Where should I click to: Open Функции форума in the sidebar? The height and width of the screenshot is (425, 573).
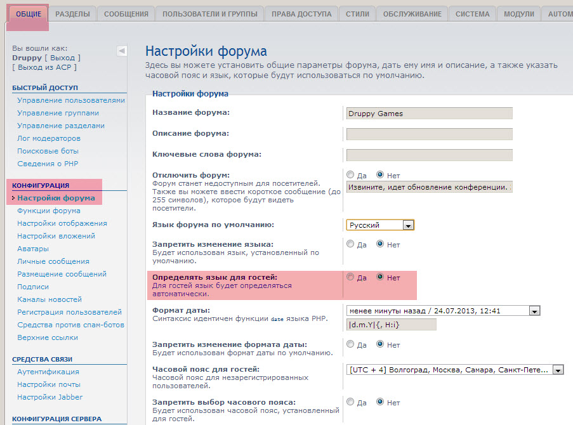point(49,211)
